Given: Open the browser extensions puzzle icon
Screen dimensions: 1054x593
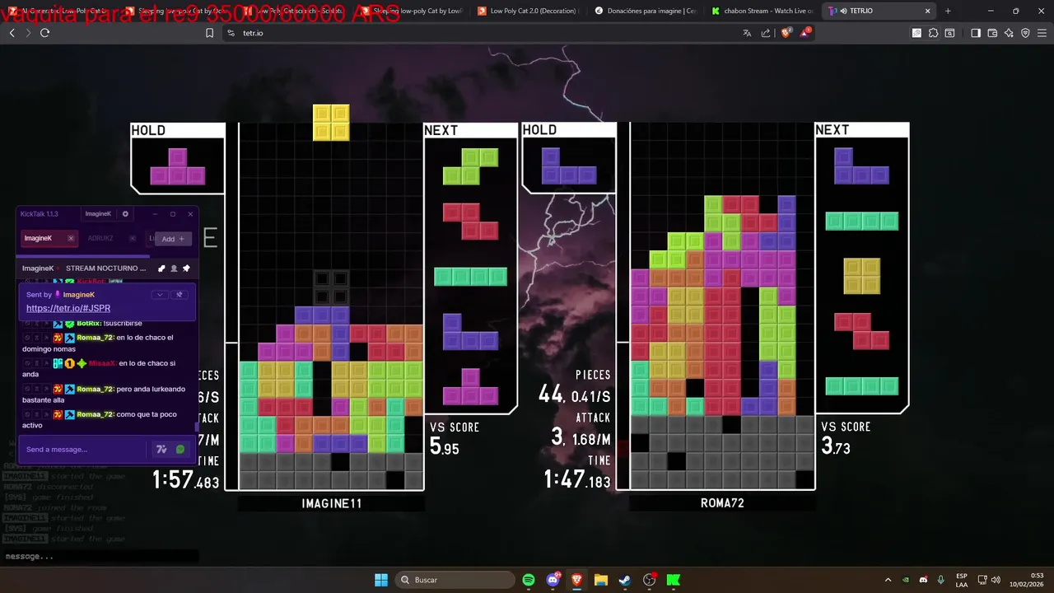Looking at the screenshot, I should (x=933, y=33).
